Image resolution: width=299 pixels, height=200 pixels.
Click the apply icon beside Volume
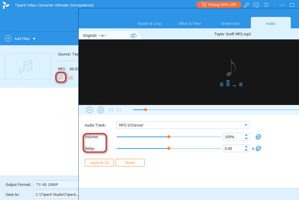258,137
